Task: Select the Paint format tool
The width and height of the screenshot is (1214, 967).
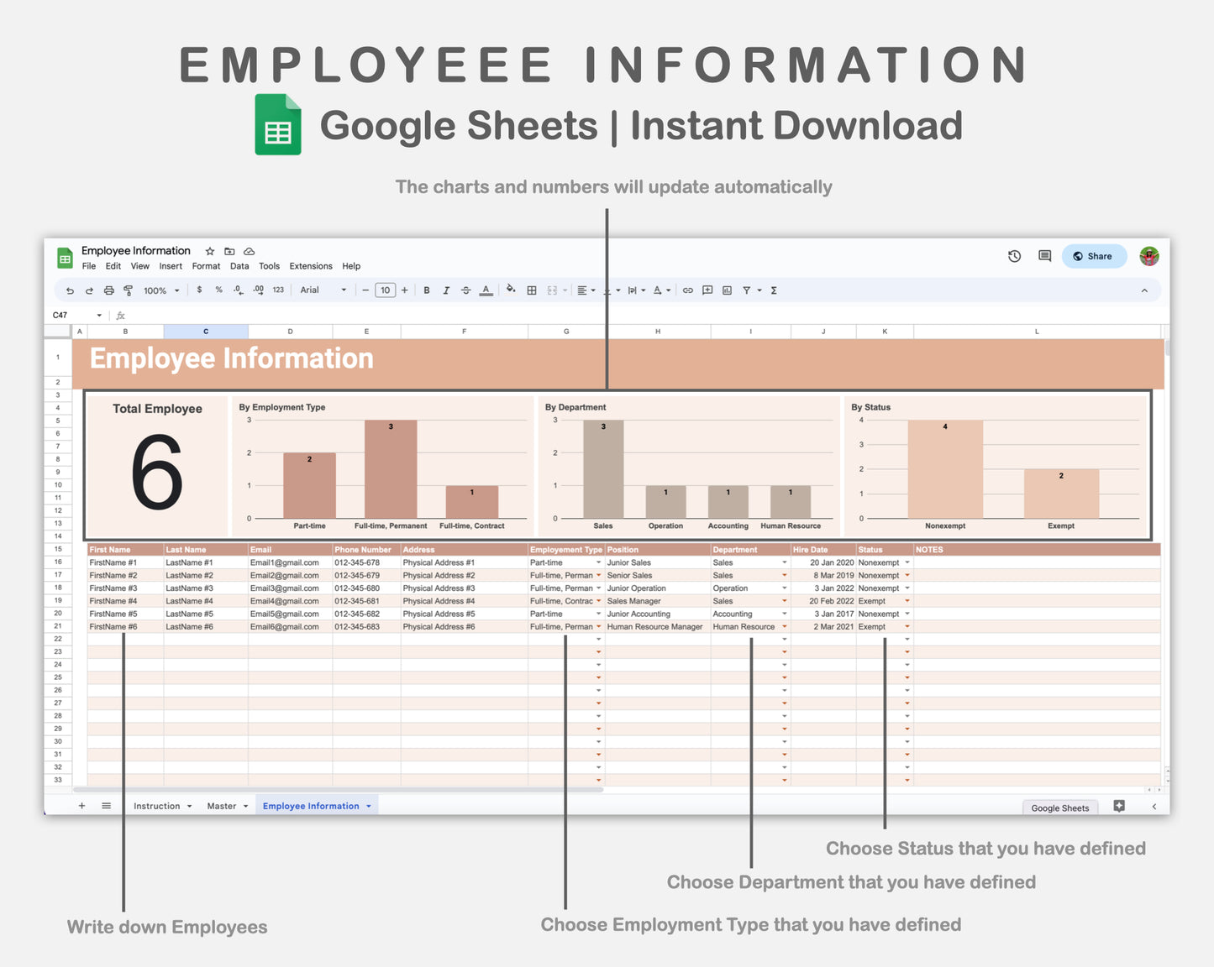Action: [x=128, y=290]
